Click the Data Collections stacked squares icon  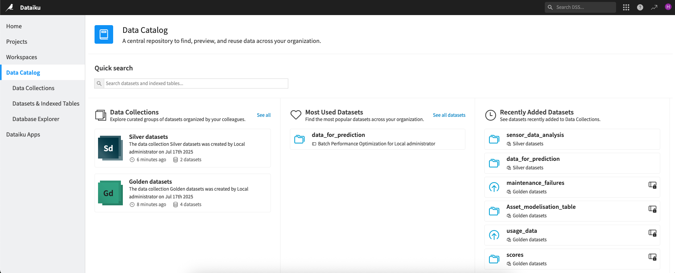point(101,115)
